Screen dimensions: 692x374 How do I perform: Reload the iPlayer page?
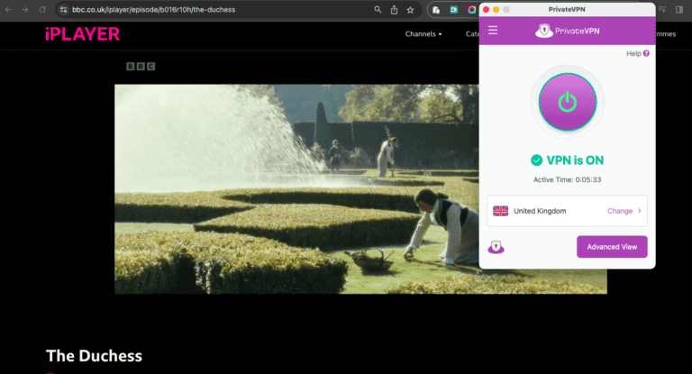tap(42, 9)
